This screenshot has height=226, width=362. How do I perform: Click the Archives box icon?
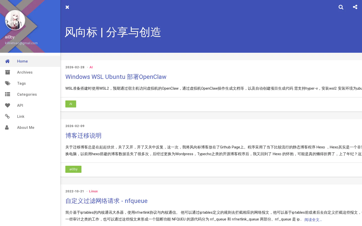click(7, 72)
